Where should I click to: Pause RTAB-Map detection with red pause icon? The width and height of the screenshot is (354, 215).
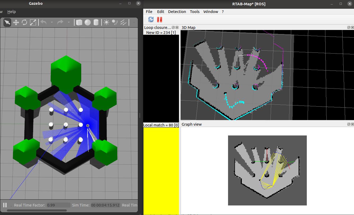(159, 19)
